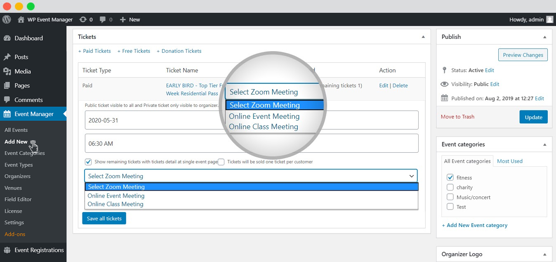Add New Event category link

[x=474, y=225]
